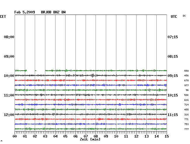Click the blue trace with DC value 977

[91, 85]
